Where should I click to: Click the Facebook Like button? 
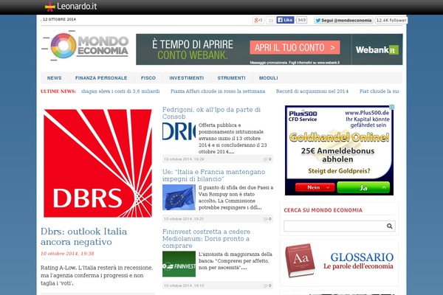(285, 20)
